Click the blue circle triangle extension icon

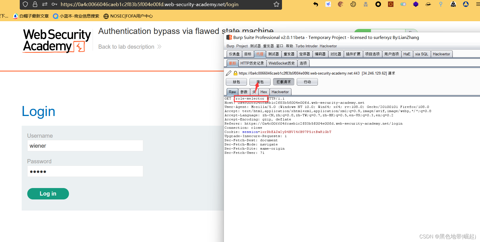[x=466, y=4]
